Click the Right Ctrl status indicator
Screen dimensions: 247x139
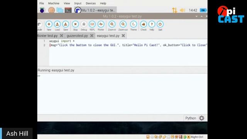(197, 137)
